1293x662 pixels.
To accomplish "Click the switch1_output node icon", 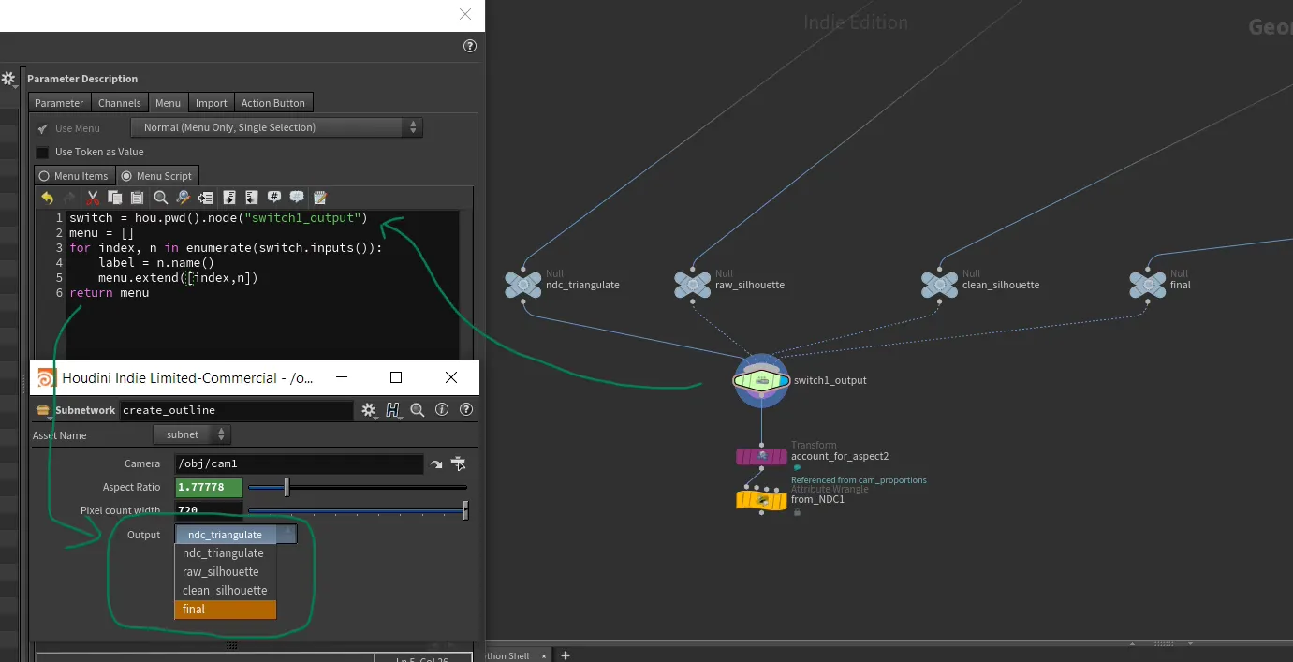I will pyautogui.click(x=761, y=380).
